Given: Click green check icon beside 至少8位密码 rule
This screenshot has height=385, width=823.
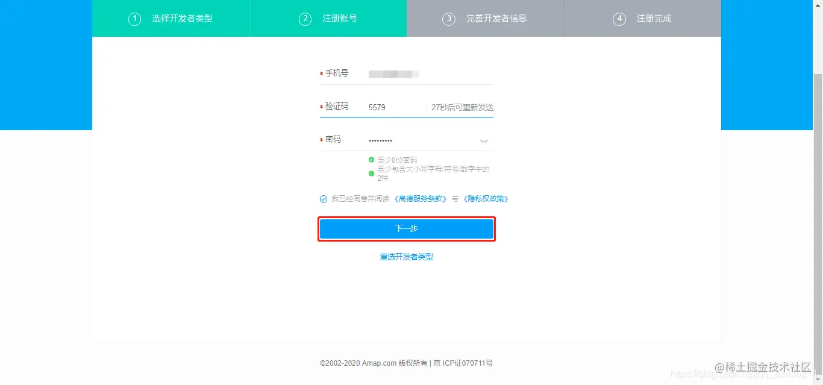Looking at the screenshot, I should point(371,160).
